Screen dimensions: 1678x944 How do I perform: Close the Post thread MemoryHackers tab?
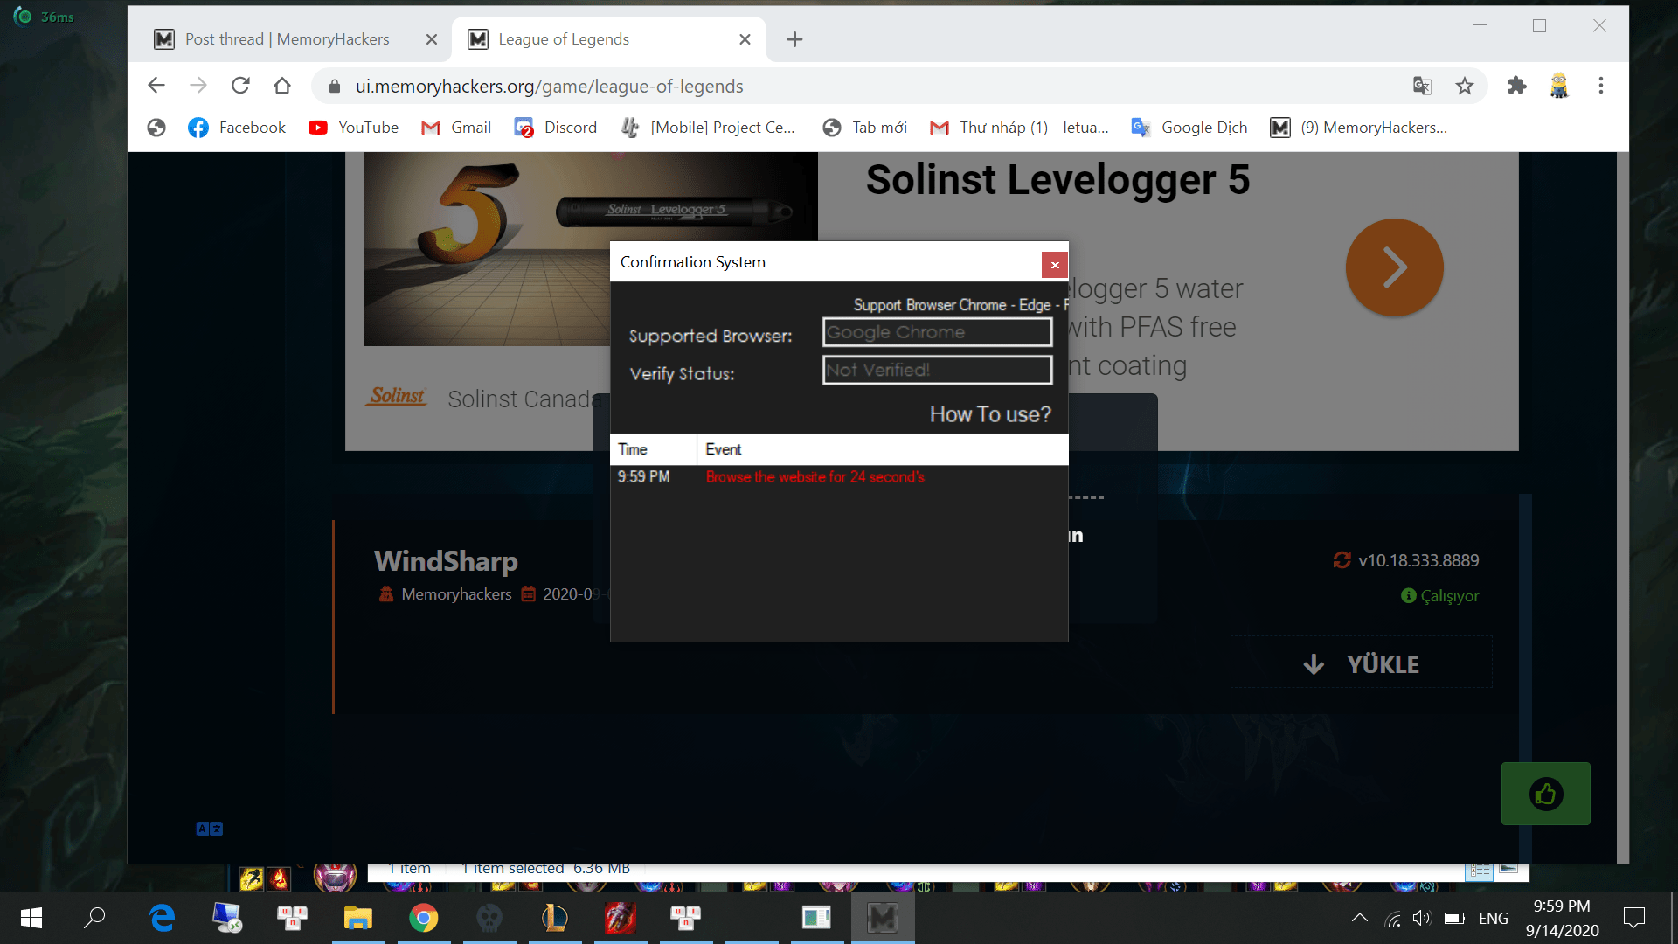pyautogui.click(x=432, y=39)
